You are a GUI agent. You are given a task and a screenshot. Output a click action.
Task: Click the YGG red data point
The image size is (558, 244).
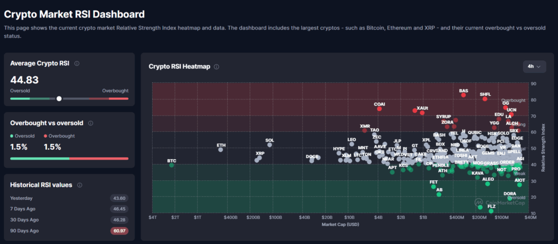(494, 127)
